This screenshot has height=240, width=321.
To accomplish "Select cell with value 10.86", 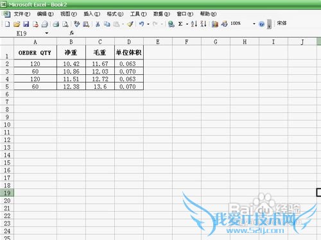I will [71, 71].
